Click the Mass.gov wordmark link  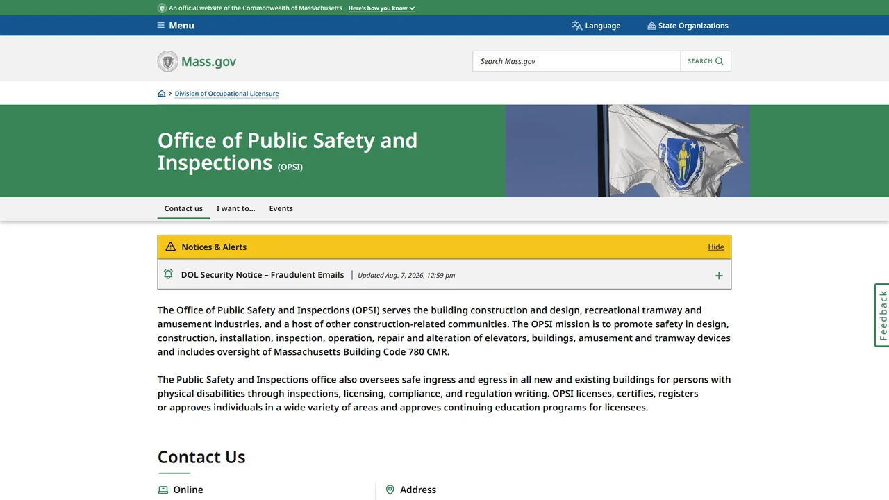(209, 61)
